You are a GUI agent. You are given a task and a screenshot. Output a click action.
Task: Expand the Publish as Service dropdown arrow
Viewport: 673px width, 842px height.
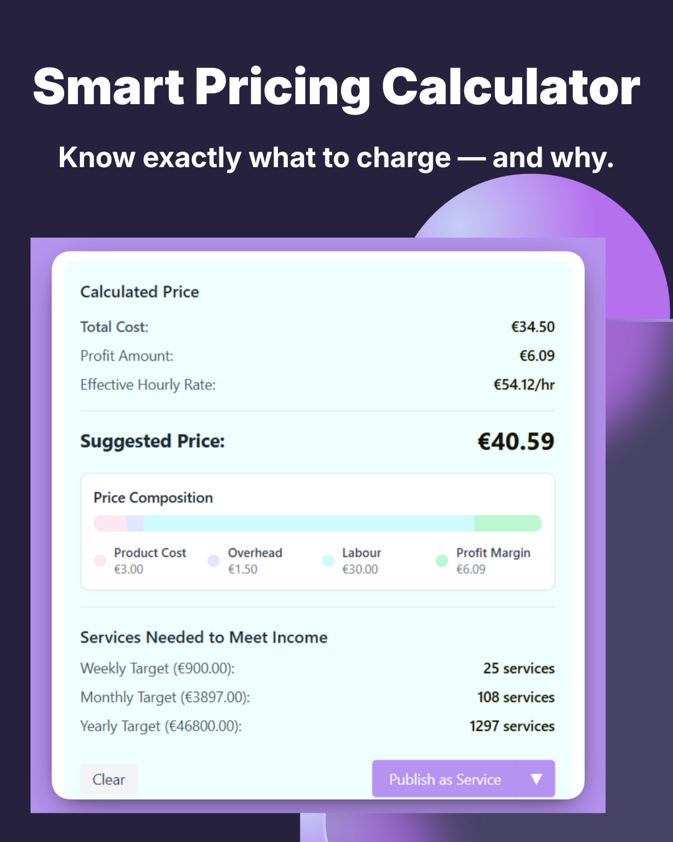537,779
